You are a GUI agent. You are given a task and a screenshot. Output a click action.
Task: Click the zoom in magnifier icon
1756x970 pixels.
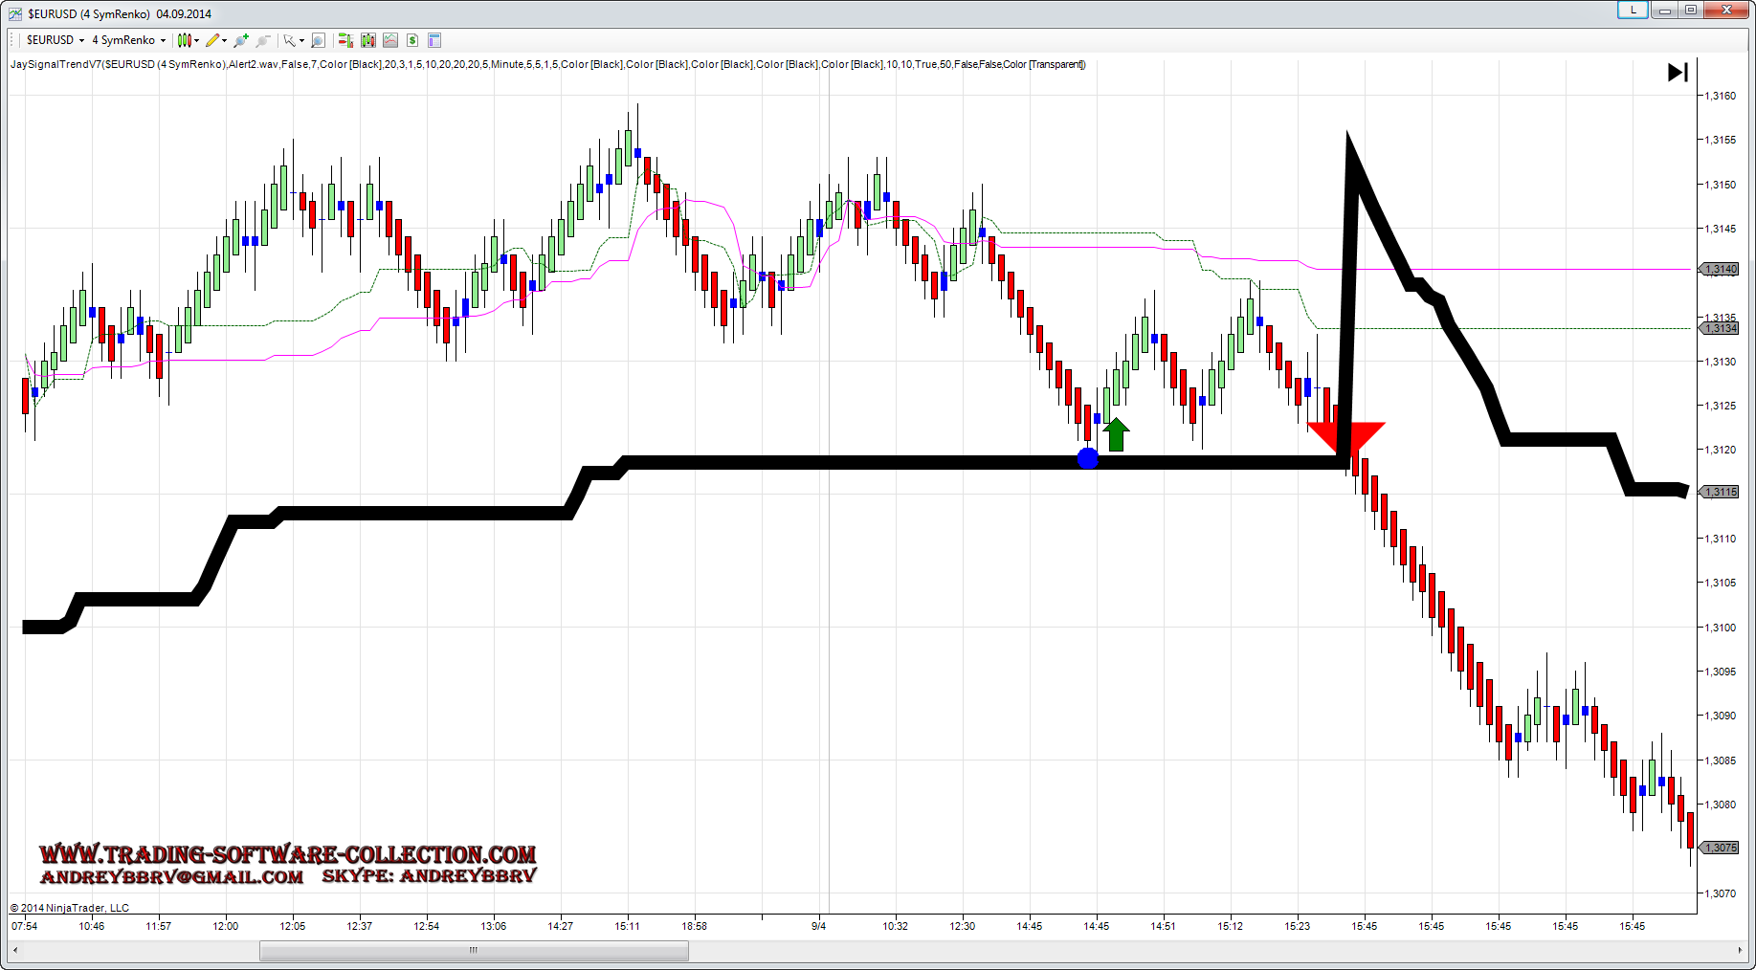pos(241,40)
